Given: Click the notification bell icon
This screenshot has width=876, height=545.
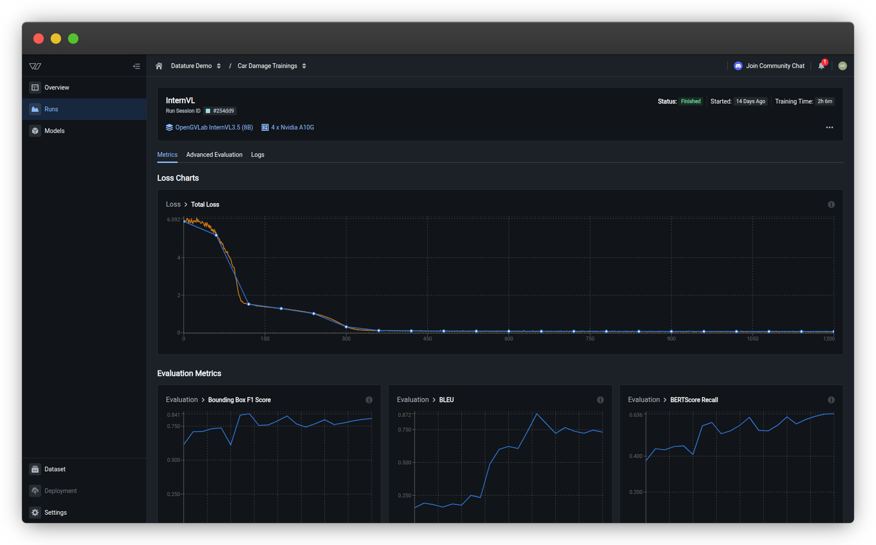Looking at the screenshot, I should click(821, 66).
